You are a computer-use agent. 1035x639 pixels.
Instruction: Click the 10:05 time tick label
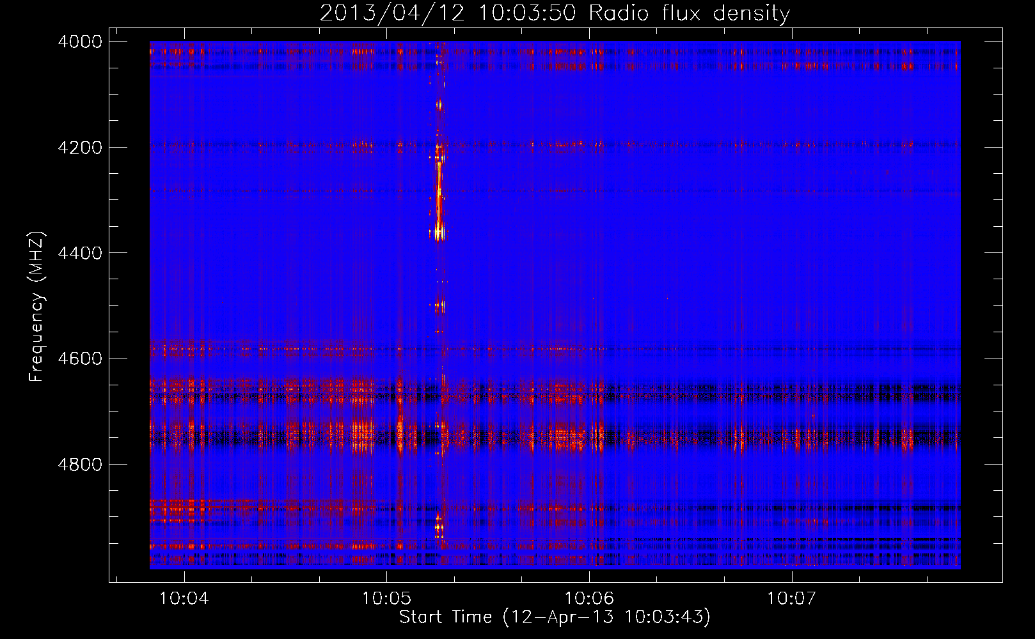point(386,598)
